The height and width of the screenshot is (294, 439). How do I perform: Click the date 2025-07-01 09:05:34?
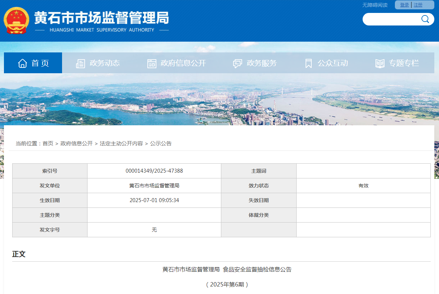[x=154, y=200]
